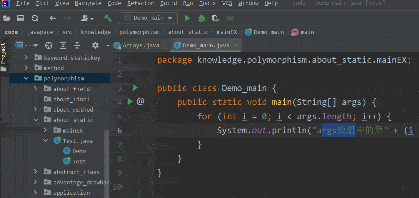Expand the mainEX folder
419x198 pixels.
click(x=45, y=131)
